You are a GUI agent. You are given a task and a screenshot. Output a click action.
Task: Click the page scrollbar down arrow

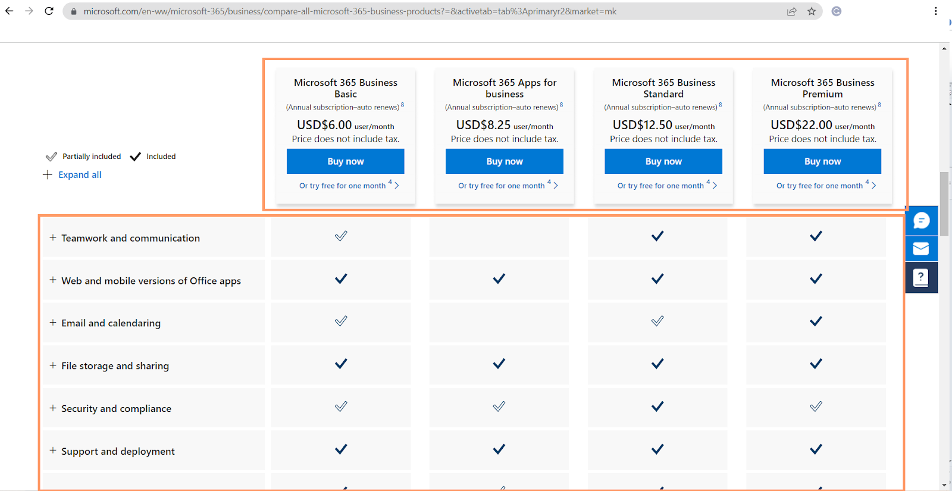tap(944, 485)
